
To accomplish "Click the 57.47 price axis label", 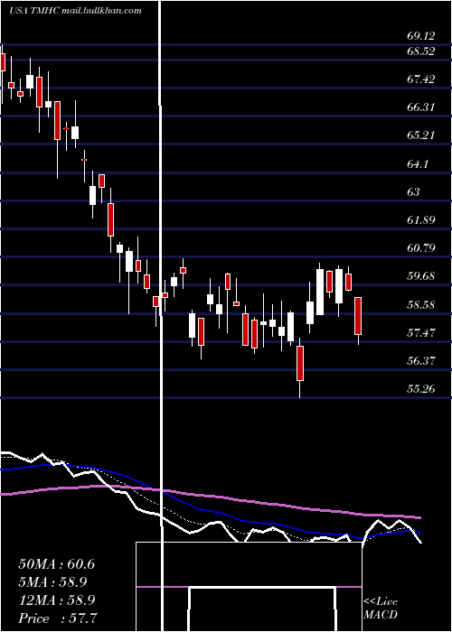I will click(421, 332).
